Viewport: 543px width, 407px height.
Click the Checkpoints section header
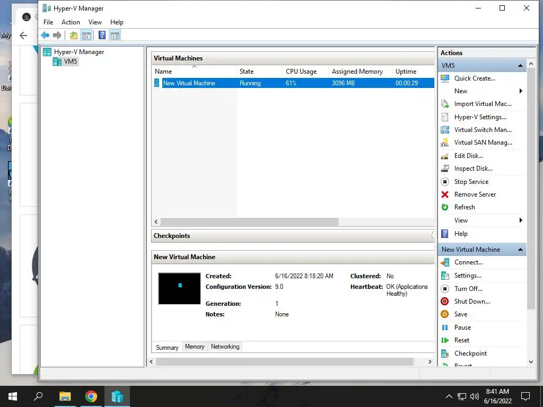(293, 236)
